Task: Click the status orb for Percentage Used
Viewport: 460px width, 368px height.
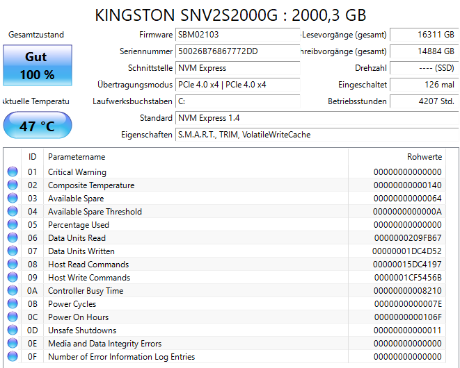Action: tap(13, 224)
